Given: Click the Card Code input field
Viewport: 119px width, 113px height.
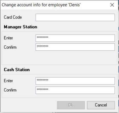Looking at the screenshot, I should 75,17.
